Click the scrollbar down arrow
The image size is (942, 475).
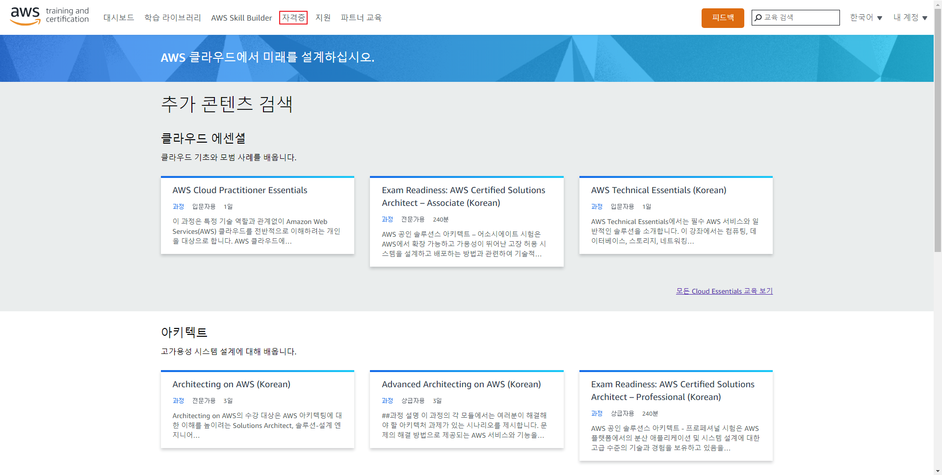(x=938, y=471)
